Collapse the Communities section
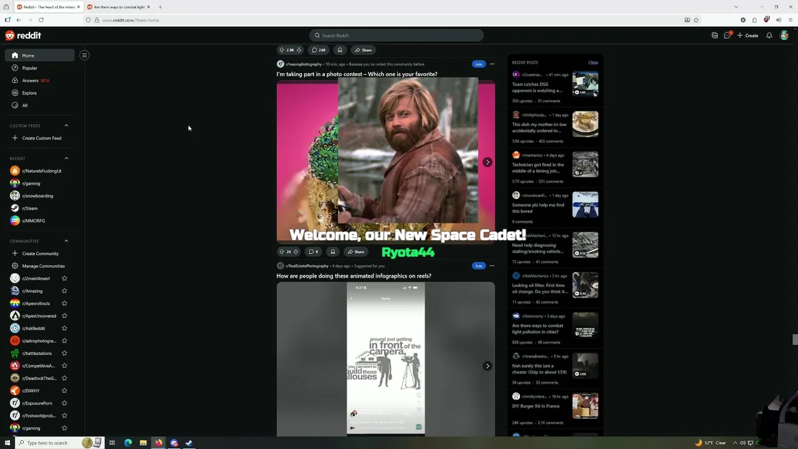Image resolution: width=798 pixels, height=449 pixels. tap(66, 241)
